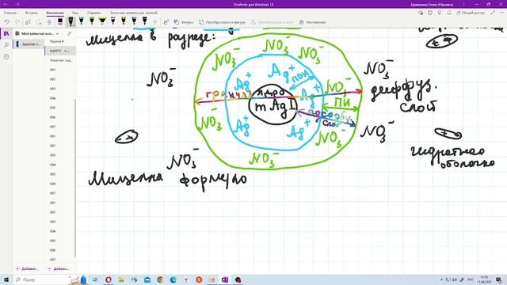The image size is (507, 285).
Task: Open the more options ellipsis menu
Action: tap(501, 13)
